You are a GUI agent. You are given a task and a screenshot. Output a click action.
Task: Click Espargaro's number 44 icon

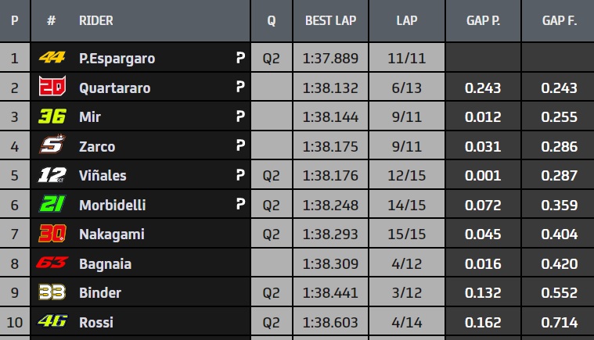pyautogui.click(x=52, y=59)
